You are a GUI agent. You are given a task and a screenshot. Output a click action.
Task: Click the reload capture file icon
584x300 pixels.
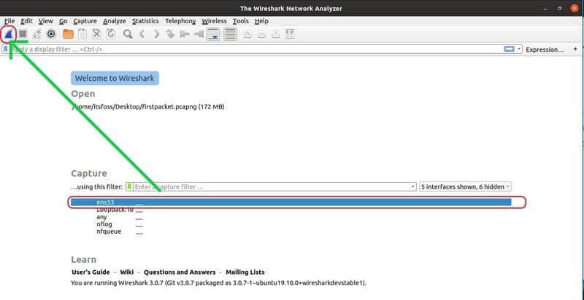pyautogui.click(x=111, y=33)
